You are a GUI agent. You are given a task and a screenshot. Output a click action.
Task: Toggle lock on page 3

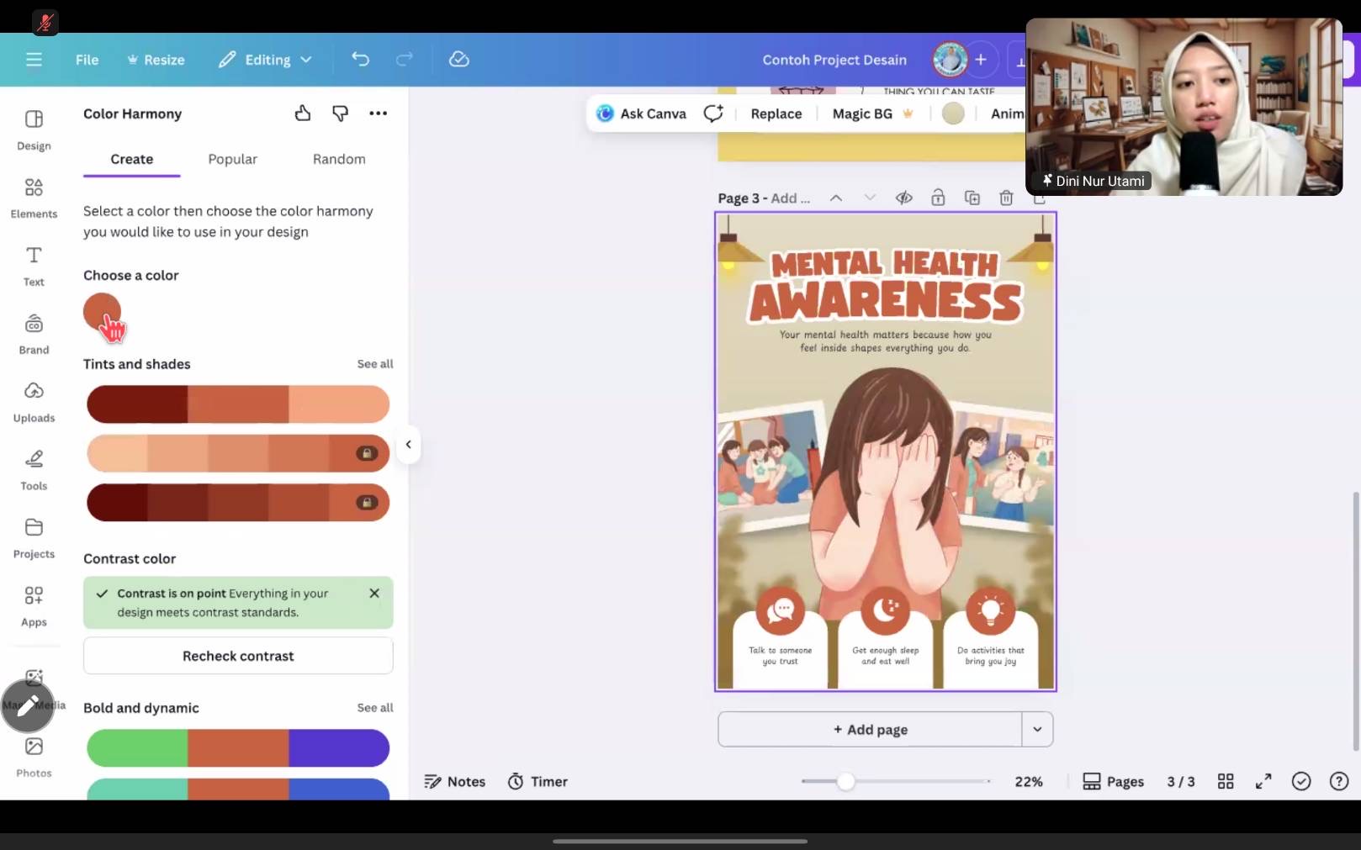click(x=938, y=198)
